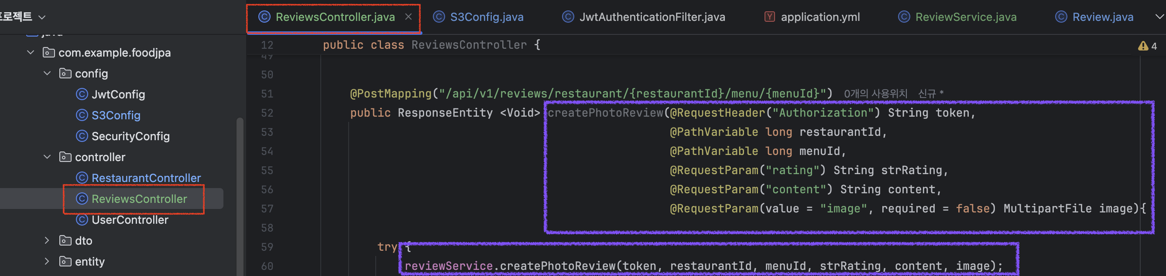Collapse the config folder
This screenshot has height=276, width=1166.
pyautogui.click(x=47, y=73)
